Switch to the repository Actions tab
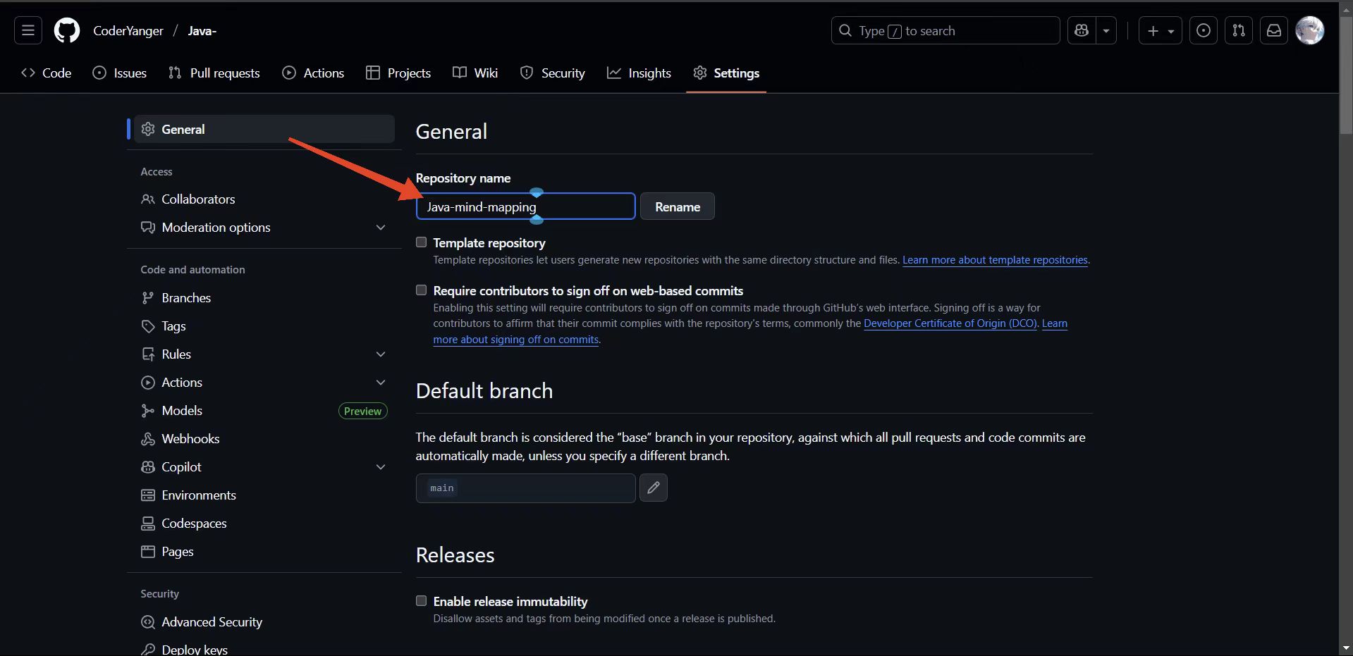 [313, 73]
